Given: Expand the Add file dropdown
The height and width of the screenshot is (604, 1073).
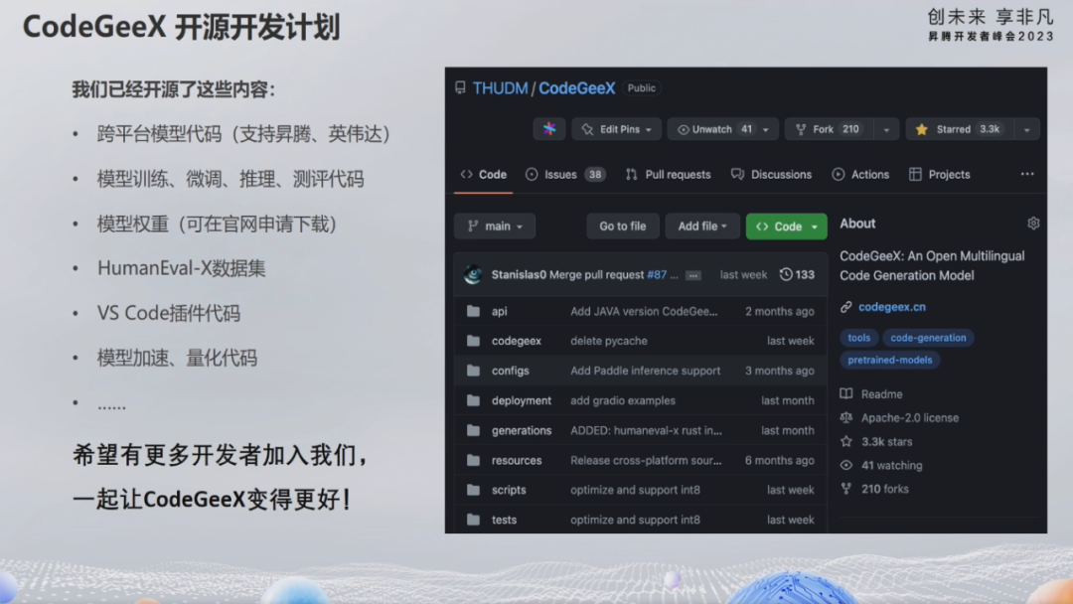Looking at the screenshot, I should (x=702, y=226).
